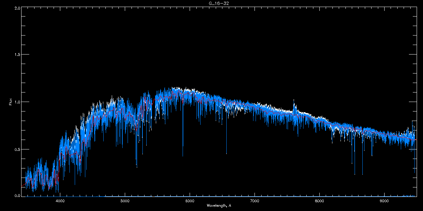
Task: Click the plot title G_16-32
Action: tap(219, 3)
